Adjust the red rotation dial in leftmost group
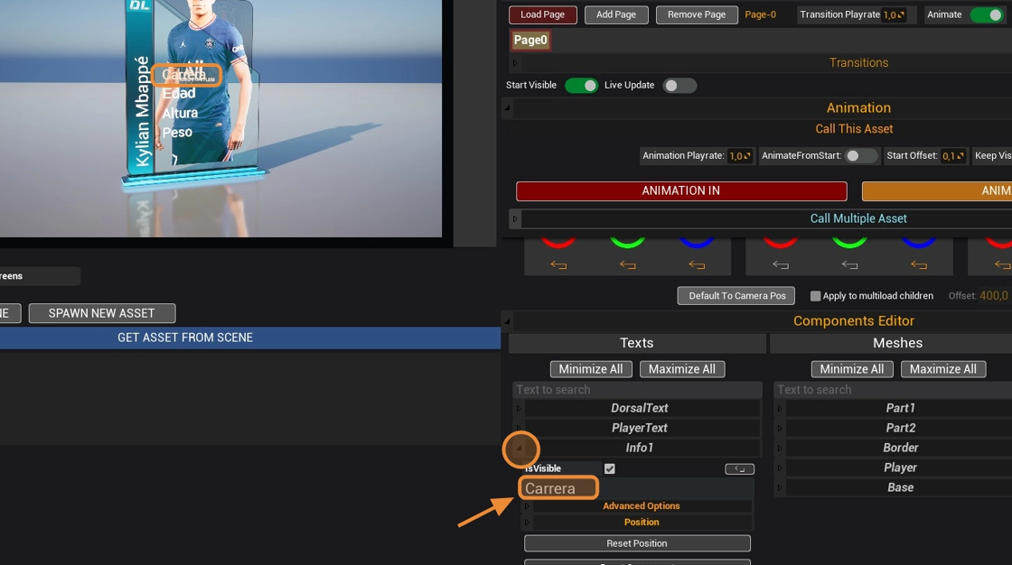This screenshot has height=565, width=1012. point(558,243)
